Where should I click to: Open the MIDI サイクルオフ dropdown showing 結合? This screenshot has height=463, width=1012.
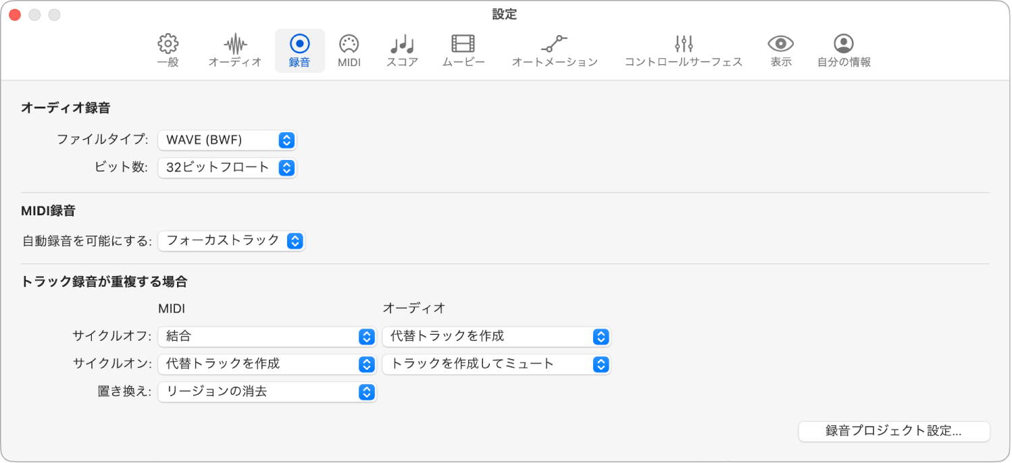pos(267,336)
